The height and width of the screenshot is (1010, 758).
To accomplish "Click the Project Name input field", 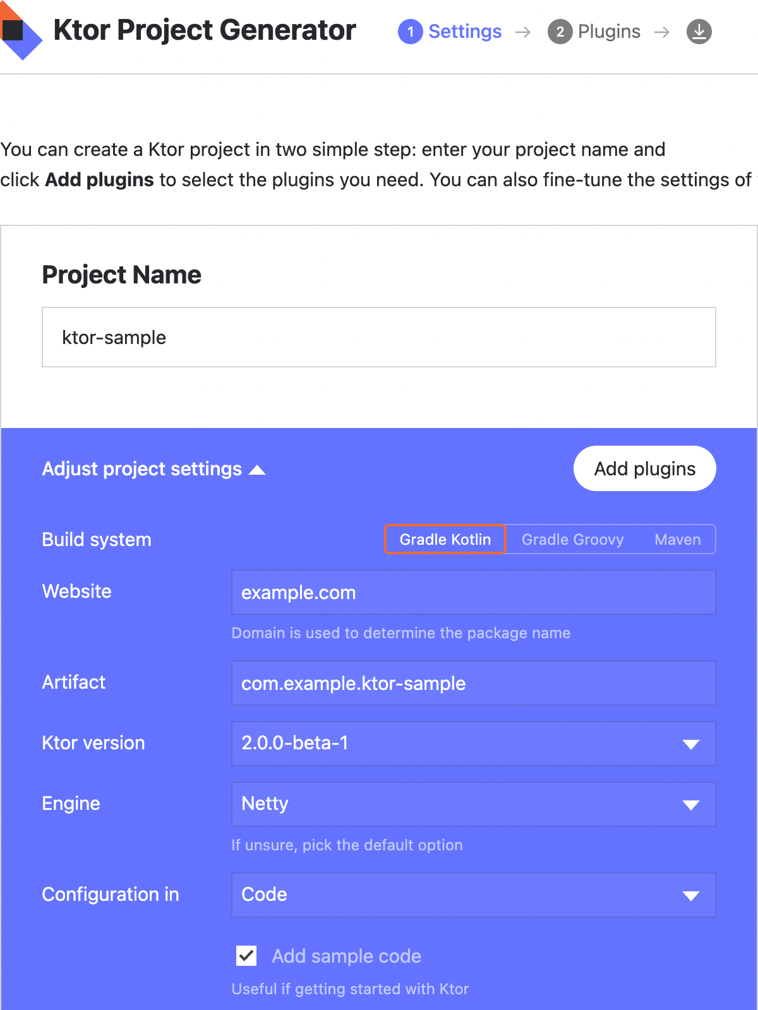I will click(x=378, y=337).
